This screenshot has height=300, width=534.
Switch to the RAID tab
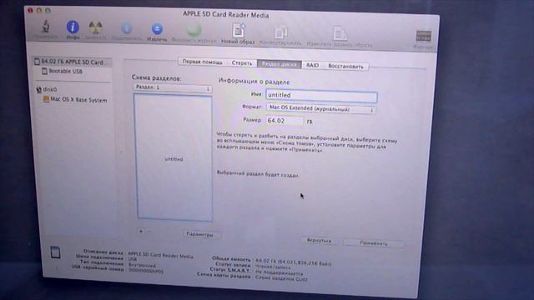(x=312, y=65)
